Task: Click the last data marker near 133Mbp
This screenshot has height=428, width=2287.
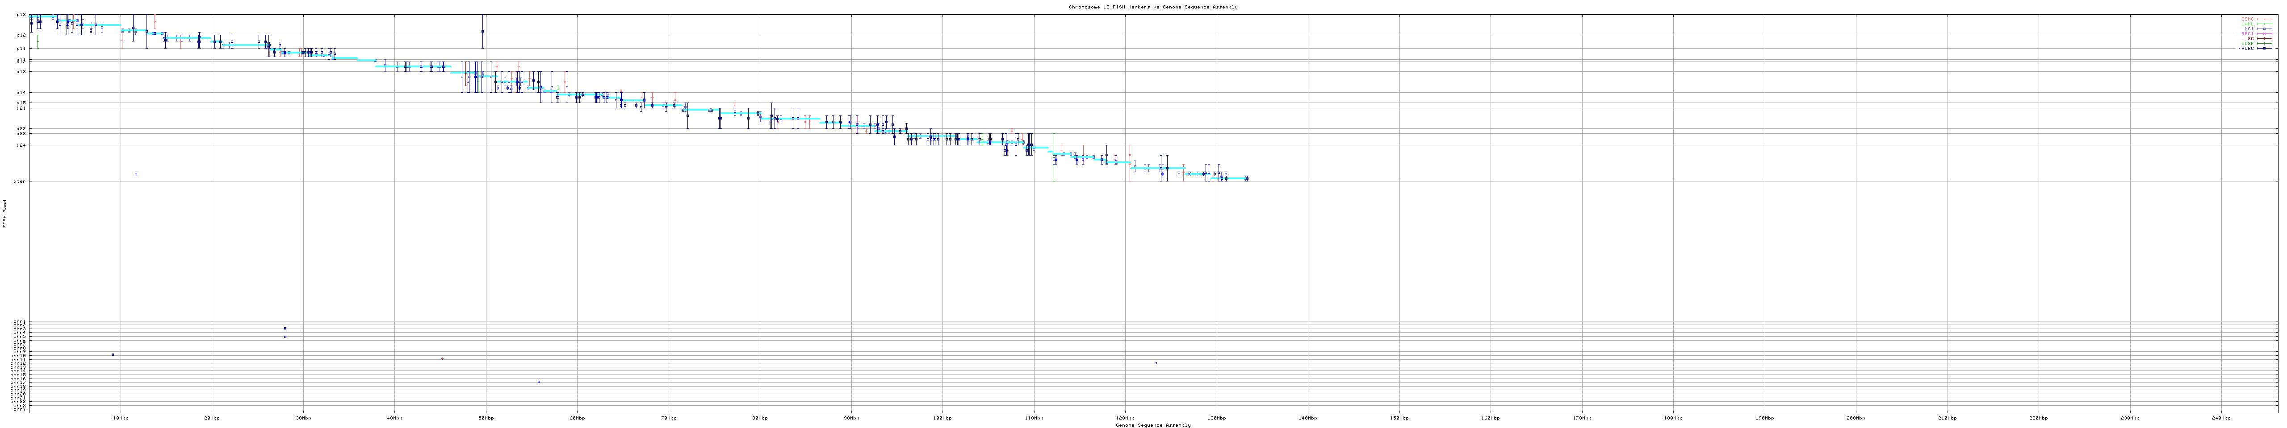Action: tap(1247, 178)
